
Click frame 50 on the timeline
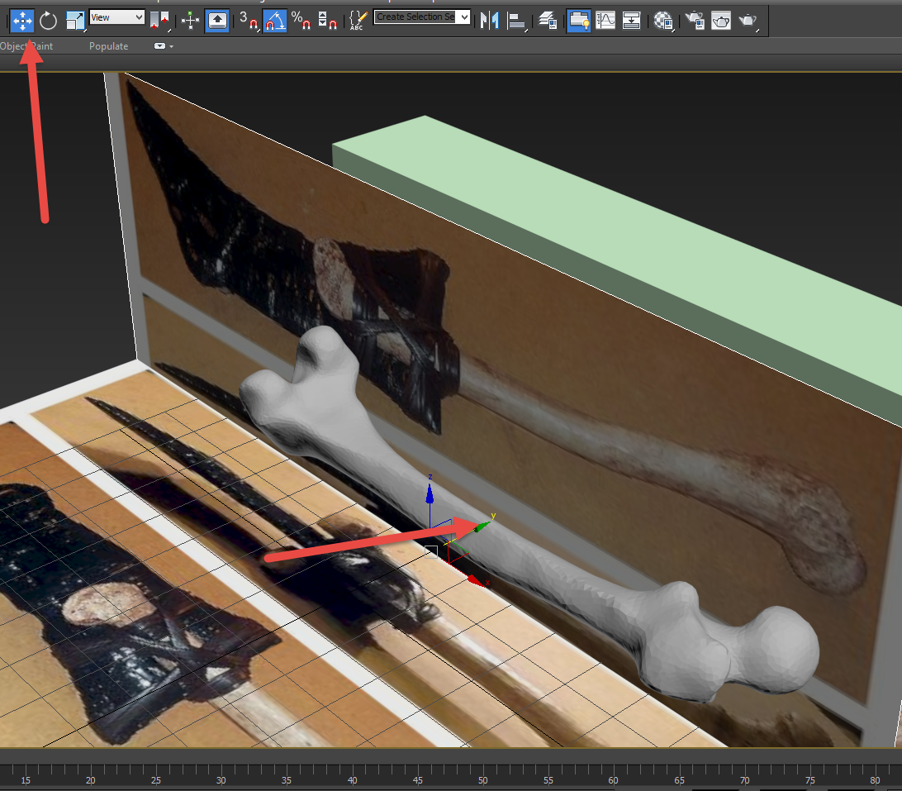[482, 780]
